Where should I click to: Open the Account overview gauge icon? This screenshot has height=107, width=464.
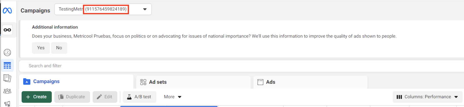pos(7,52)
